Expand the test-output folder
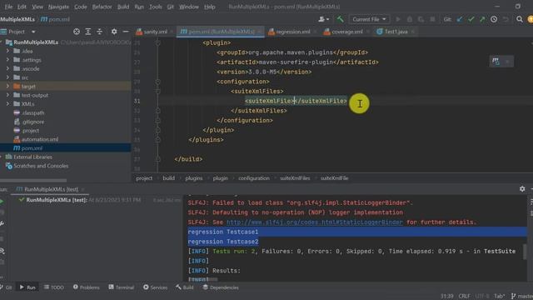The width and height of the screenshot is (533, 300). click(x=7, y=95)
